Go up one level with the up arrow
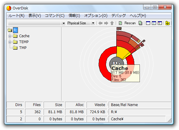The image size is (179, 130). pos(112,23)
